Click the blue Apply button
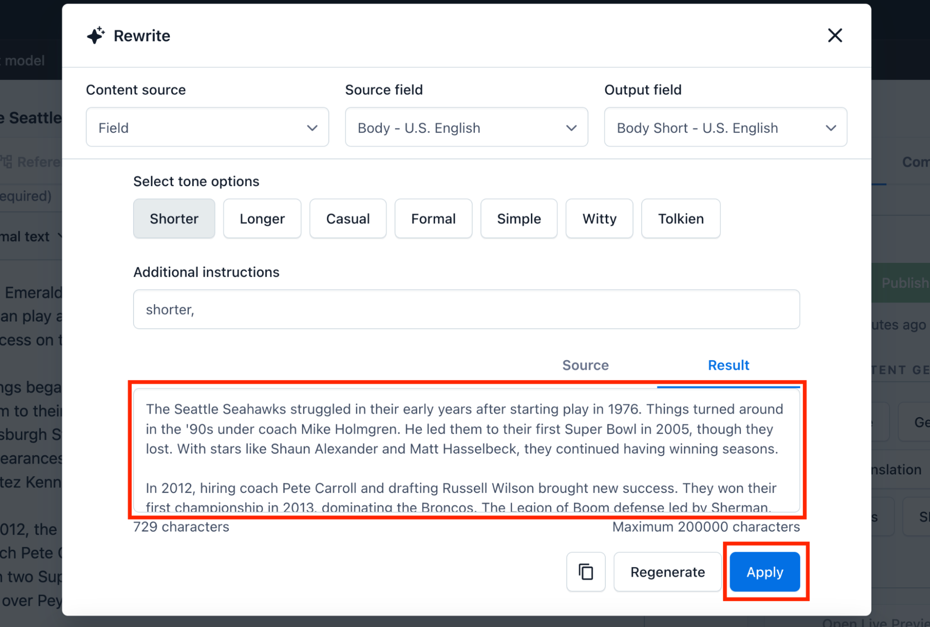 764,572
